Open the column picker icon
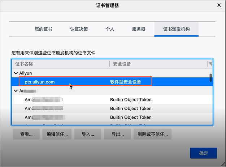This screenshot has width=226, height=167. point(210,64)
